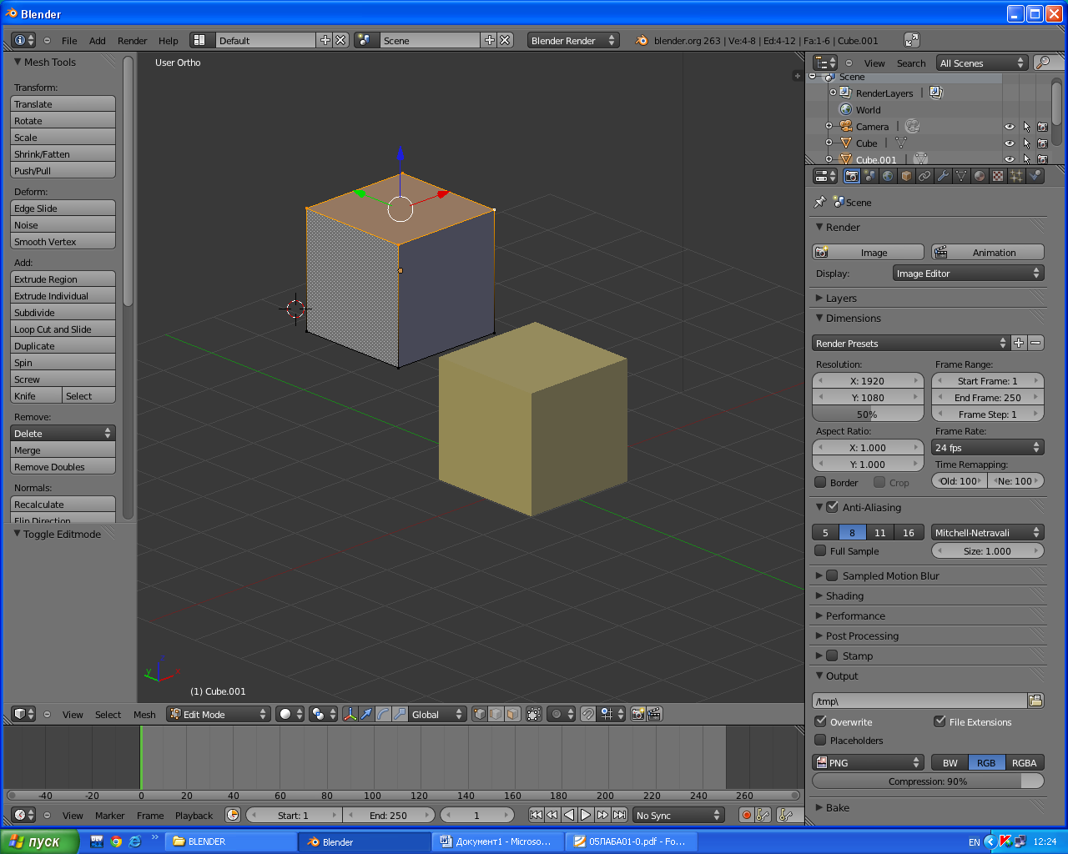The image size is (1068, 854).
Task: Enable the Border checkbox
Action: pyautogui.click(x=820, y=482)
